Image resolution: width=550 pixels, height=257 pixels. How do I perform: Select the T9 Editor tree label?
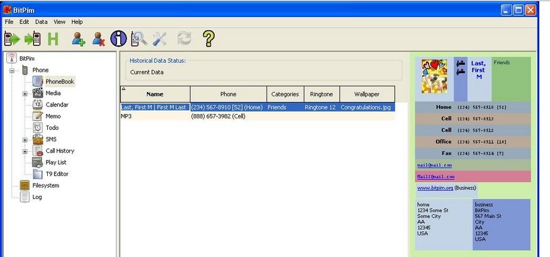click(x=57, y=174)
